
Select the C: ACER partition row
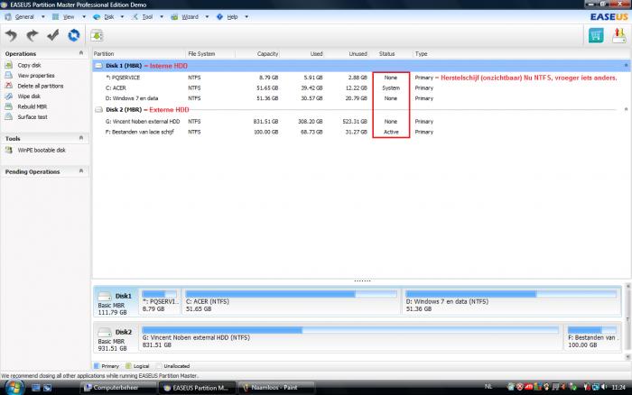[x=361, y=87]
